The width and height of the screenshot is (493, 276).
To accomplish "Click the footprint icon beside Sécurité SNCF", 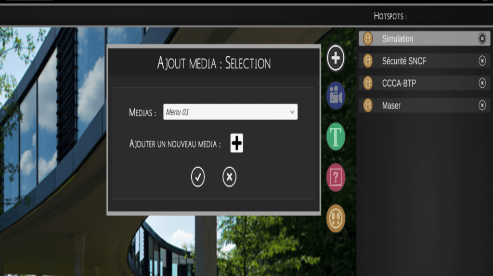I will [x=367, y=61].
